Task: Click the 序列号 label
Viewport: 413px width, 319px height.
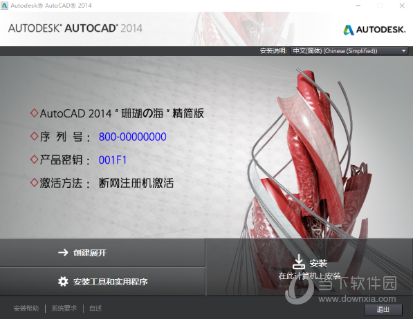Action: pyautogui.click(x=65, y=137)
